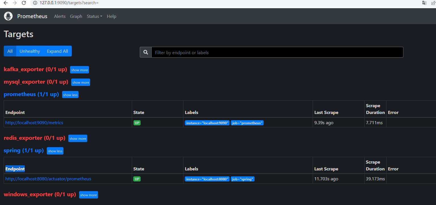Click the prometheus (1/1 up) heading
This screenshot has width=436, height=205.
coord(31,94)
